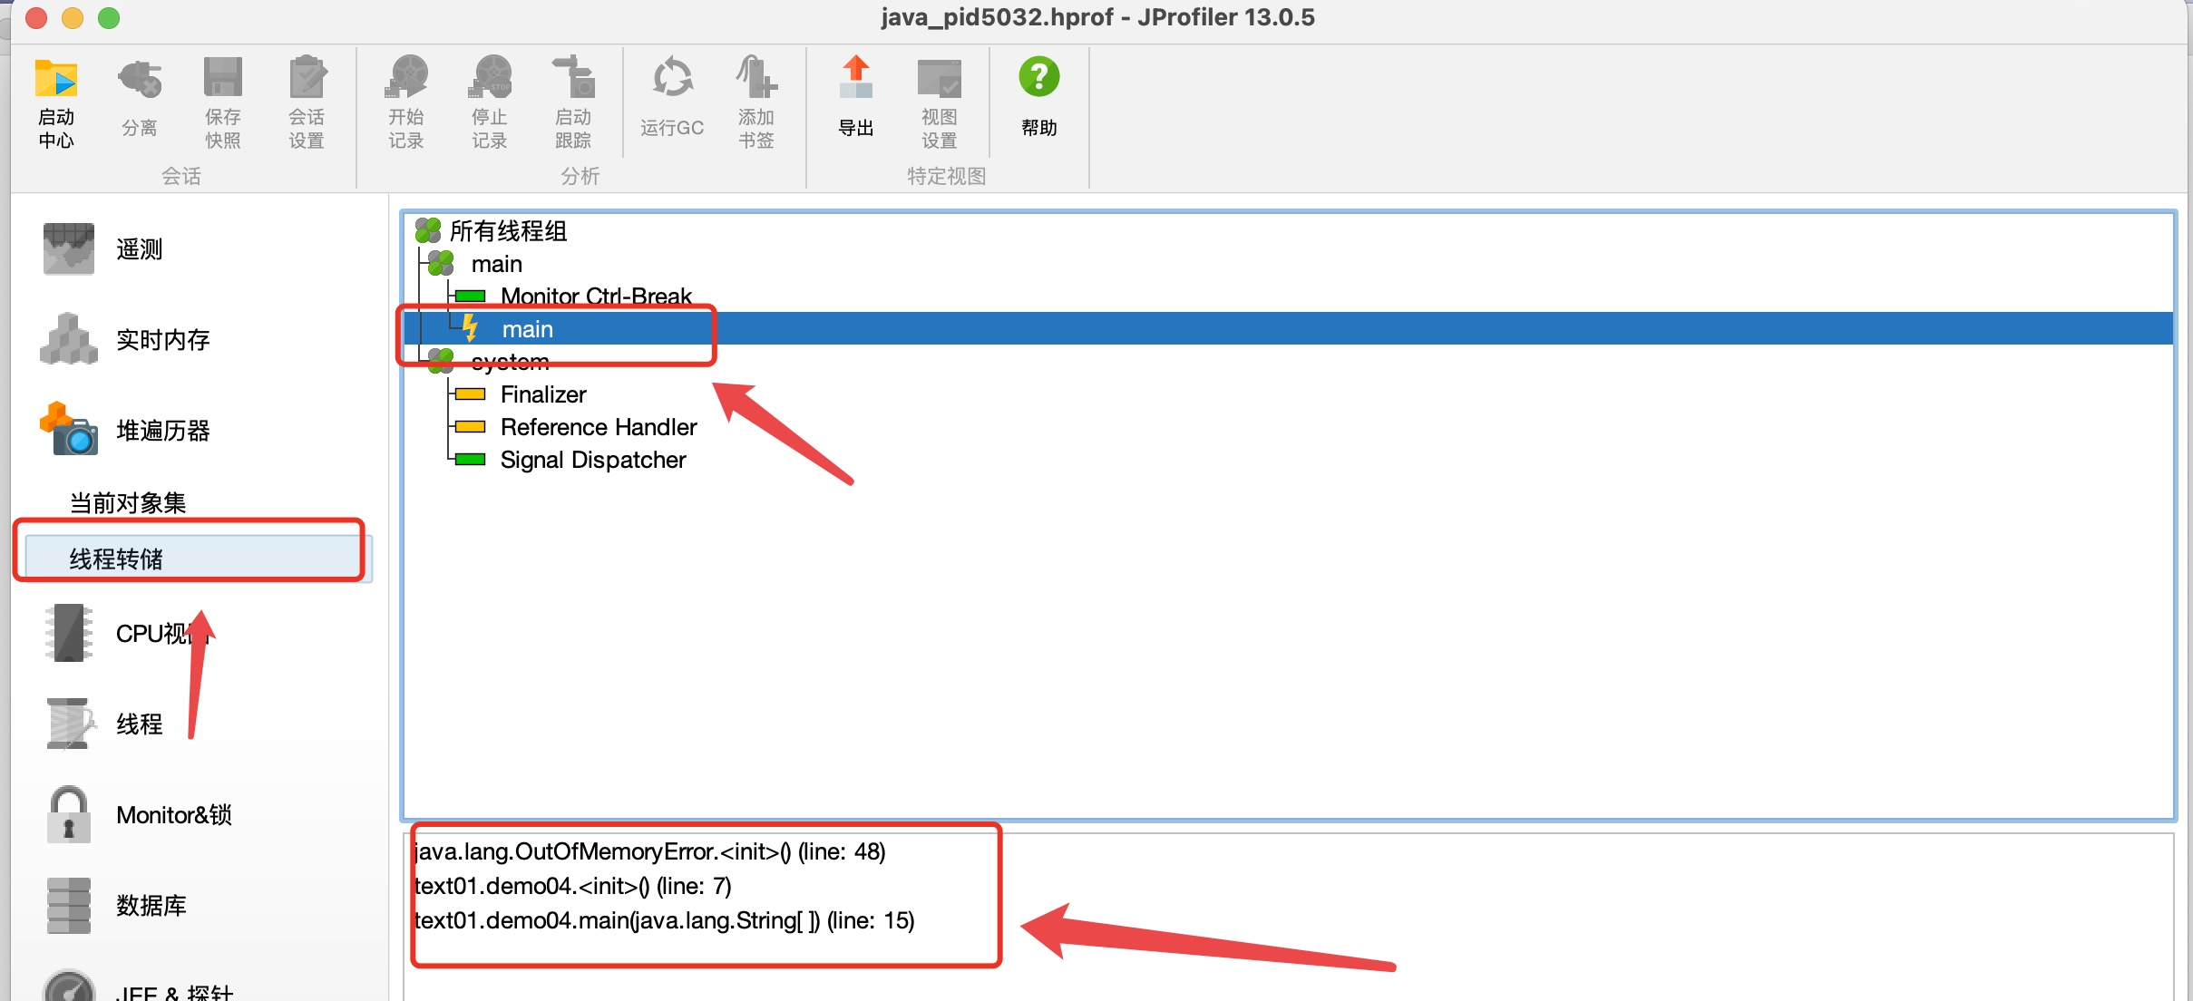The width and height of the screenshot is (2193, 1001).
Task: Select the root 所有线程组 node
Action: coord(508,231)
